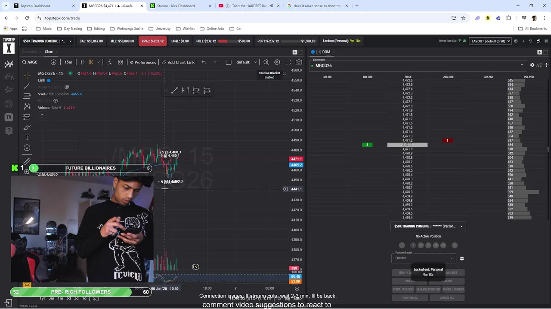This screenshot has width=551, height=309.
Task: Collapse the indicator legend chevron
Action: pos(42,115)
